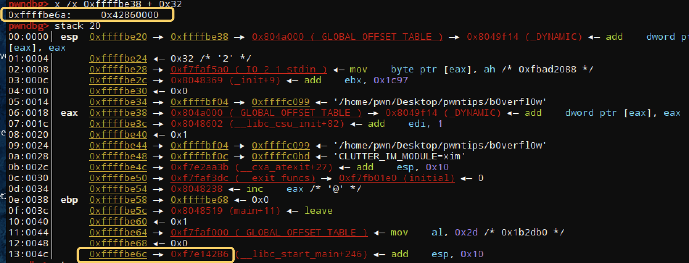Click the pointer 0xffffbe68 on the ebp row
Viewport: 689px width, 263px height.
coord(199,200)
